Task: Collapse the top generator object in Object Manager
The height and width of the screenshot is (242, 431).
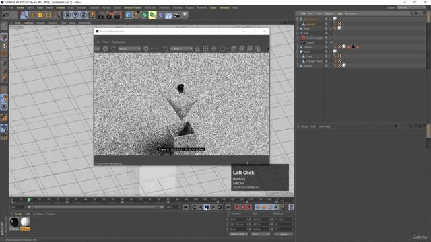Action: [298, 19]
